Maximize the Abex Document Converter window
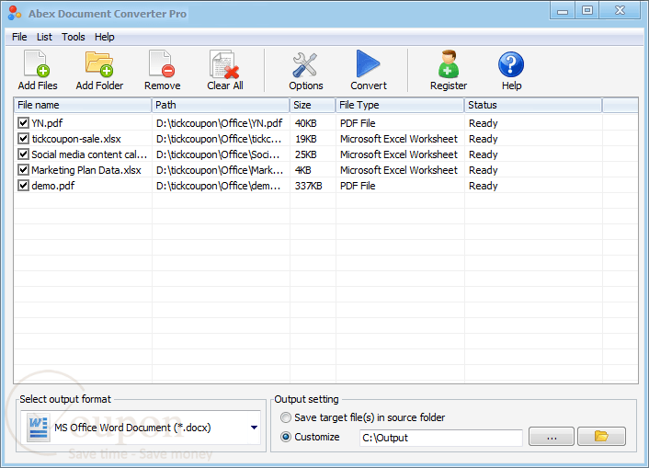The width and height of the screenshot is (649, 468). (586, 11)
